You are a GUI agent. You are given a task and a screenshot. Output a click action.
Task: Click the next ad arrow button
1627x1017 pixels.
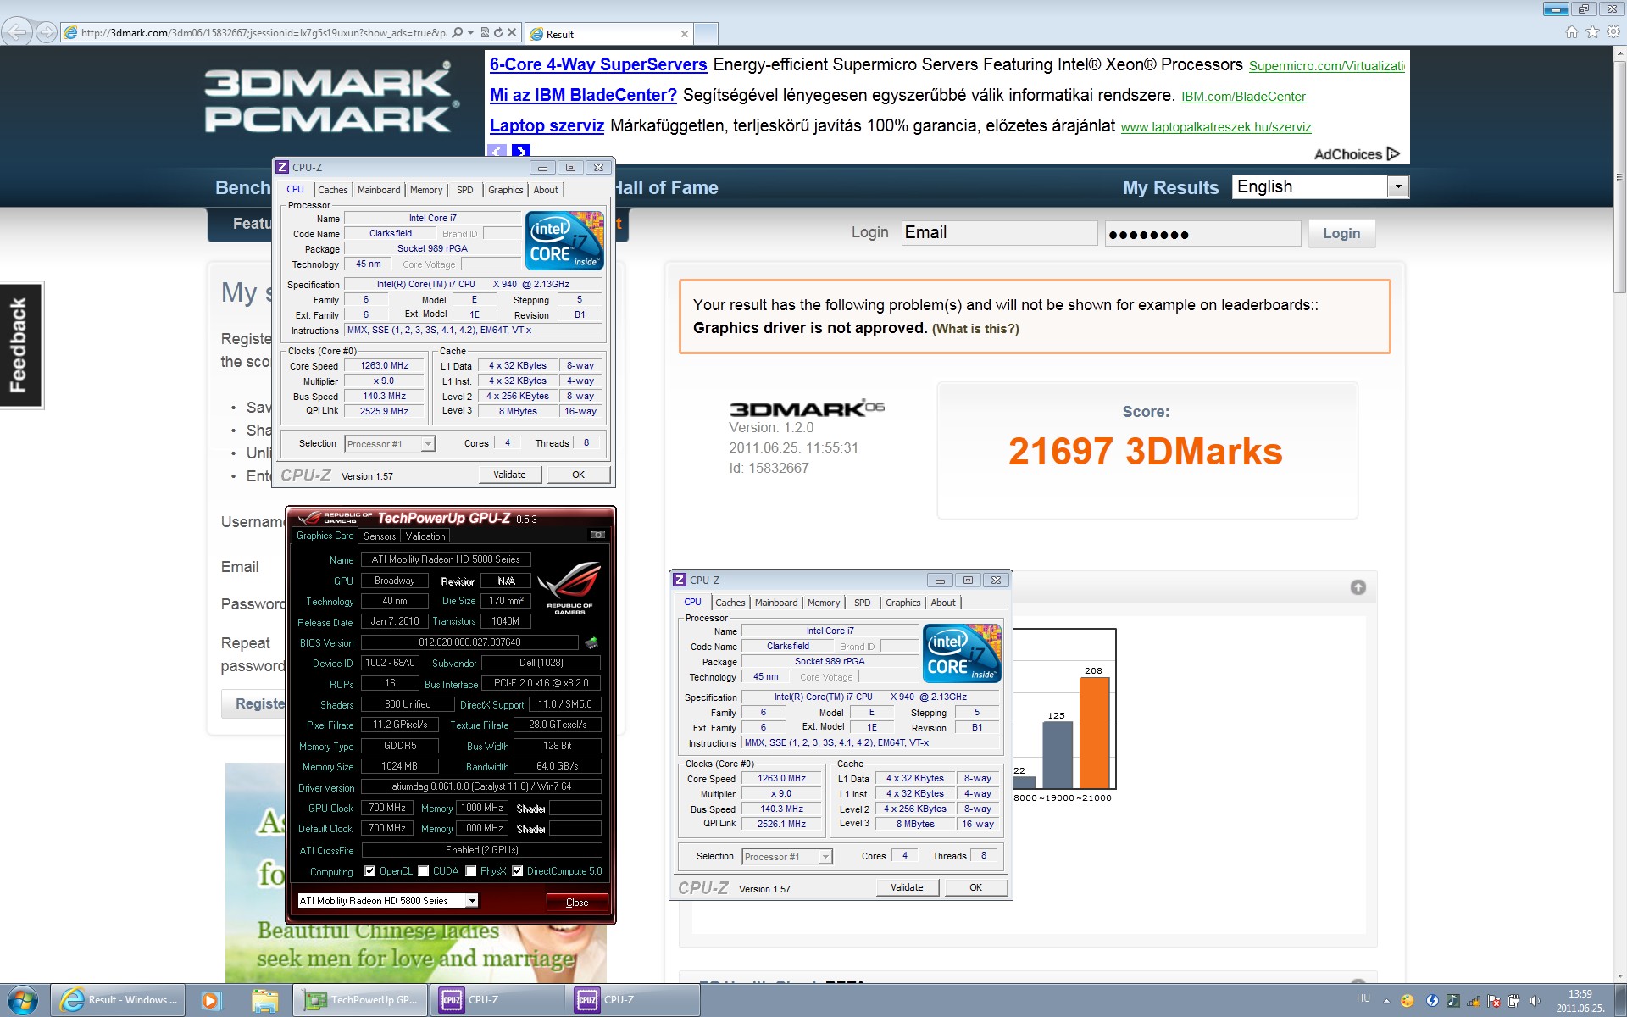tap(521, 152)
